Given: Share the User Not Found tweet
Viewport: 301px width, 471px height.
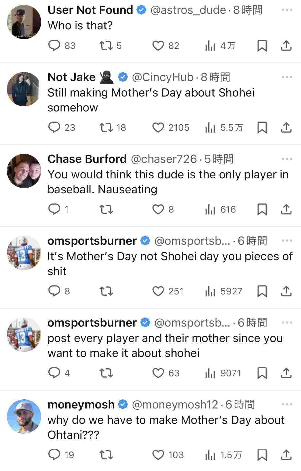Looking at the screenshot, I should (x=286, y=46).
